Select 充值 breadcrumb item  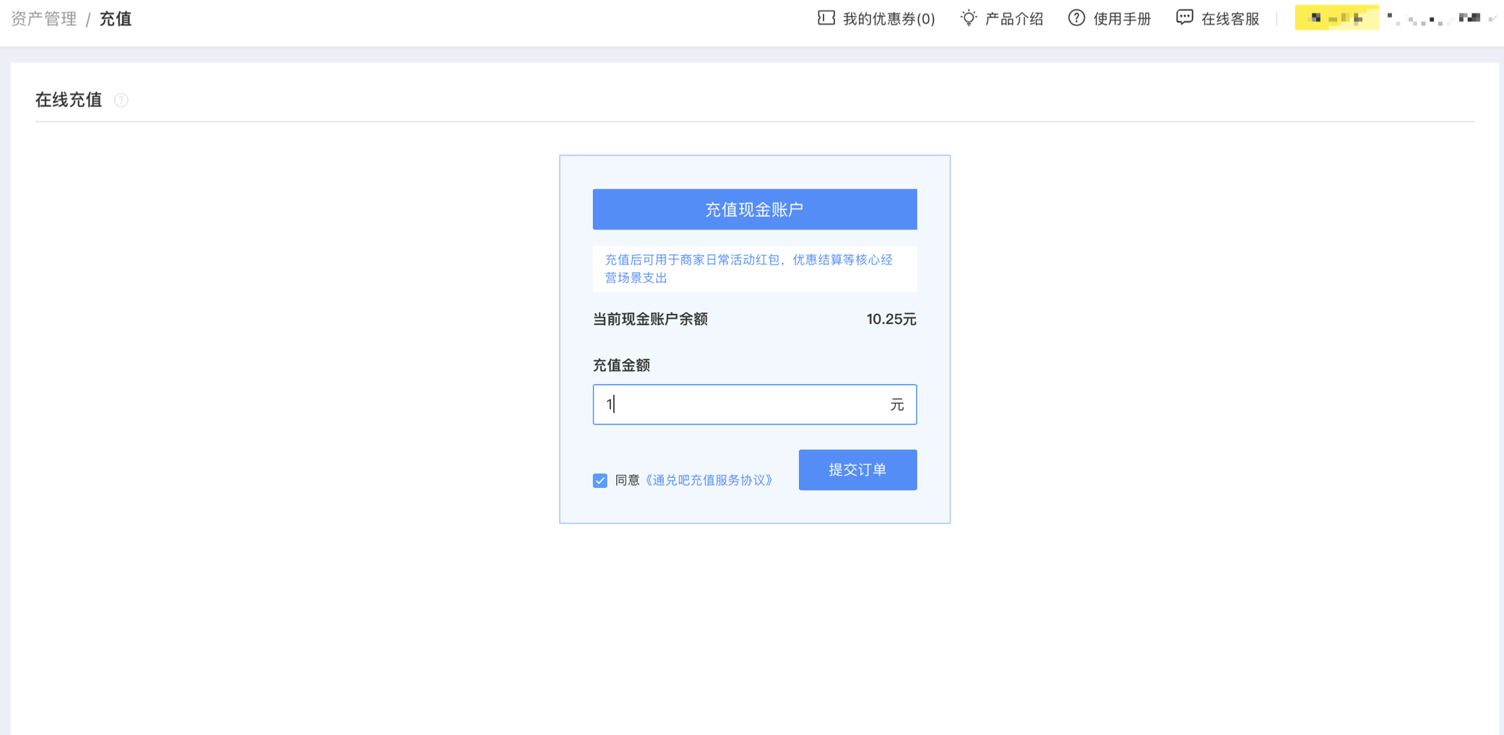(x=116, y=19)
